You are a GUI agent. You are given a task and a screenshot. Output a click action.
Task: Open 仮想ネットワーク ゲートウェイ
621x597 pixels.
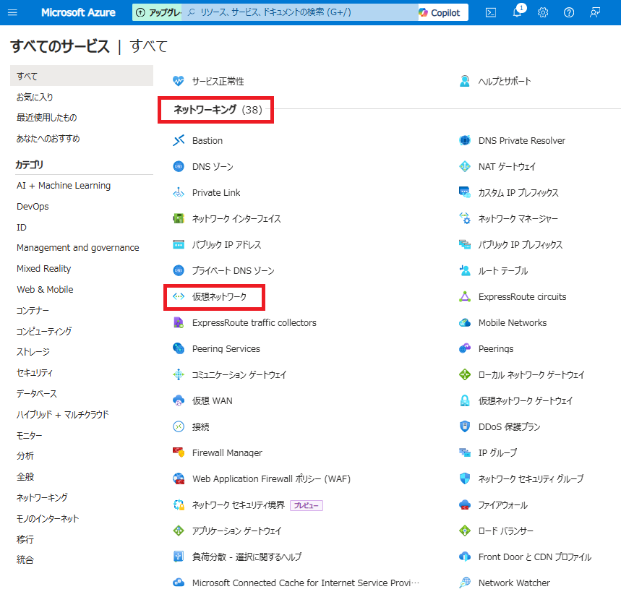tap(525, 400)
